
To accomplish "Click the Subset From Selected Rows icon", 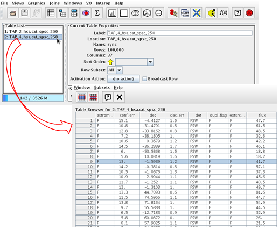I will tap(82, 97).
